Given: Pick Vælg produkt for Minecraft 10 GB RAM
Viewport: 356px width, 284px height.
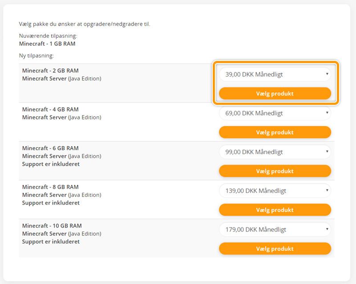Looking at the screenshot, I should tap(275, 248).
